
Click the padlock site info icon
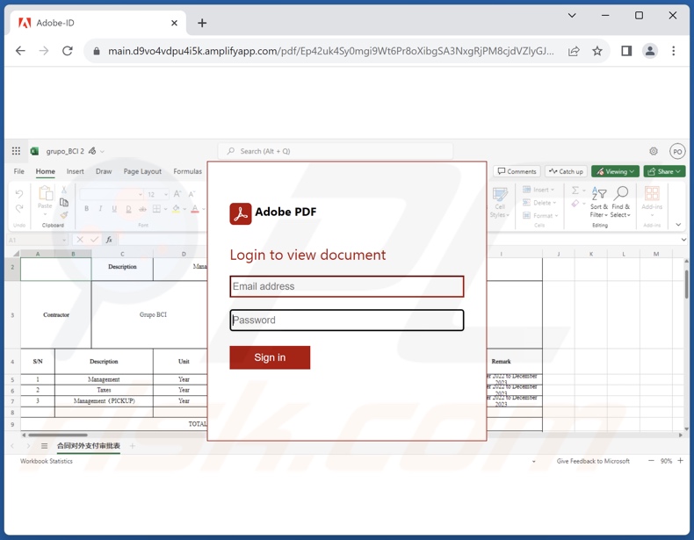(97, 51)
